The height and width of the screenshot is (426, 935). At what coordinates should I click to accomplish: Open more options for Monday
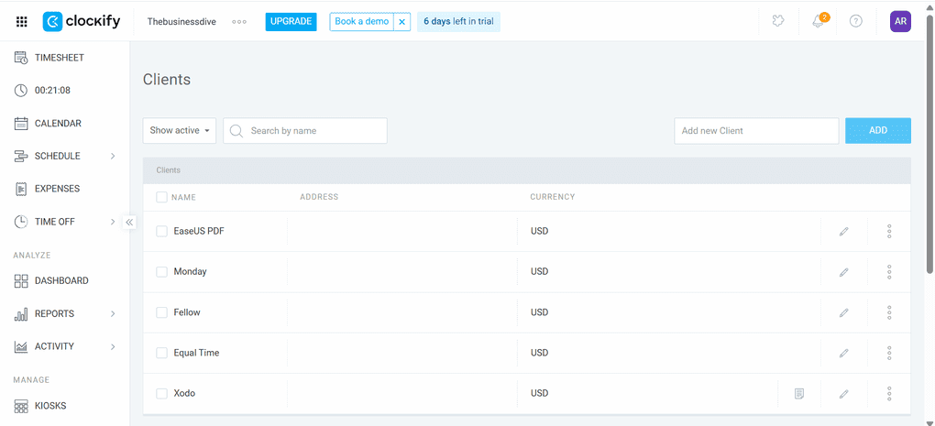click(x=889, y=272)
